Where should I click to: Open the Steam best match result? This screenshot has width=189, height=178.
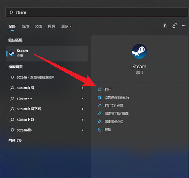(47, 53)
